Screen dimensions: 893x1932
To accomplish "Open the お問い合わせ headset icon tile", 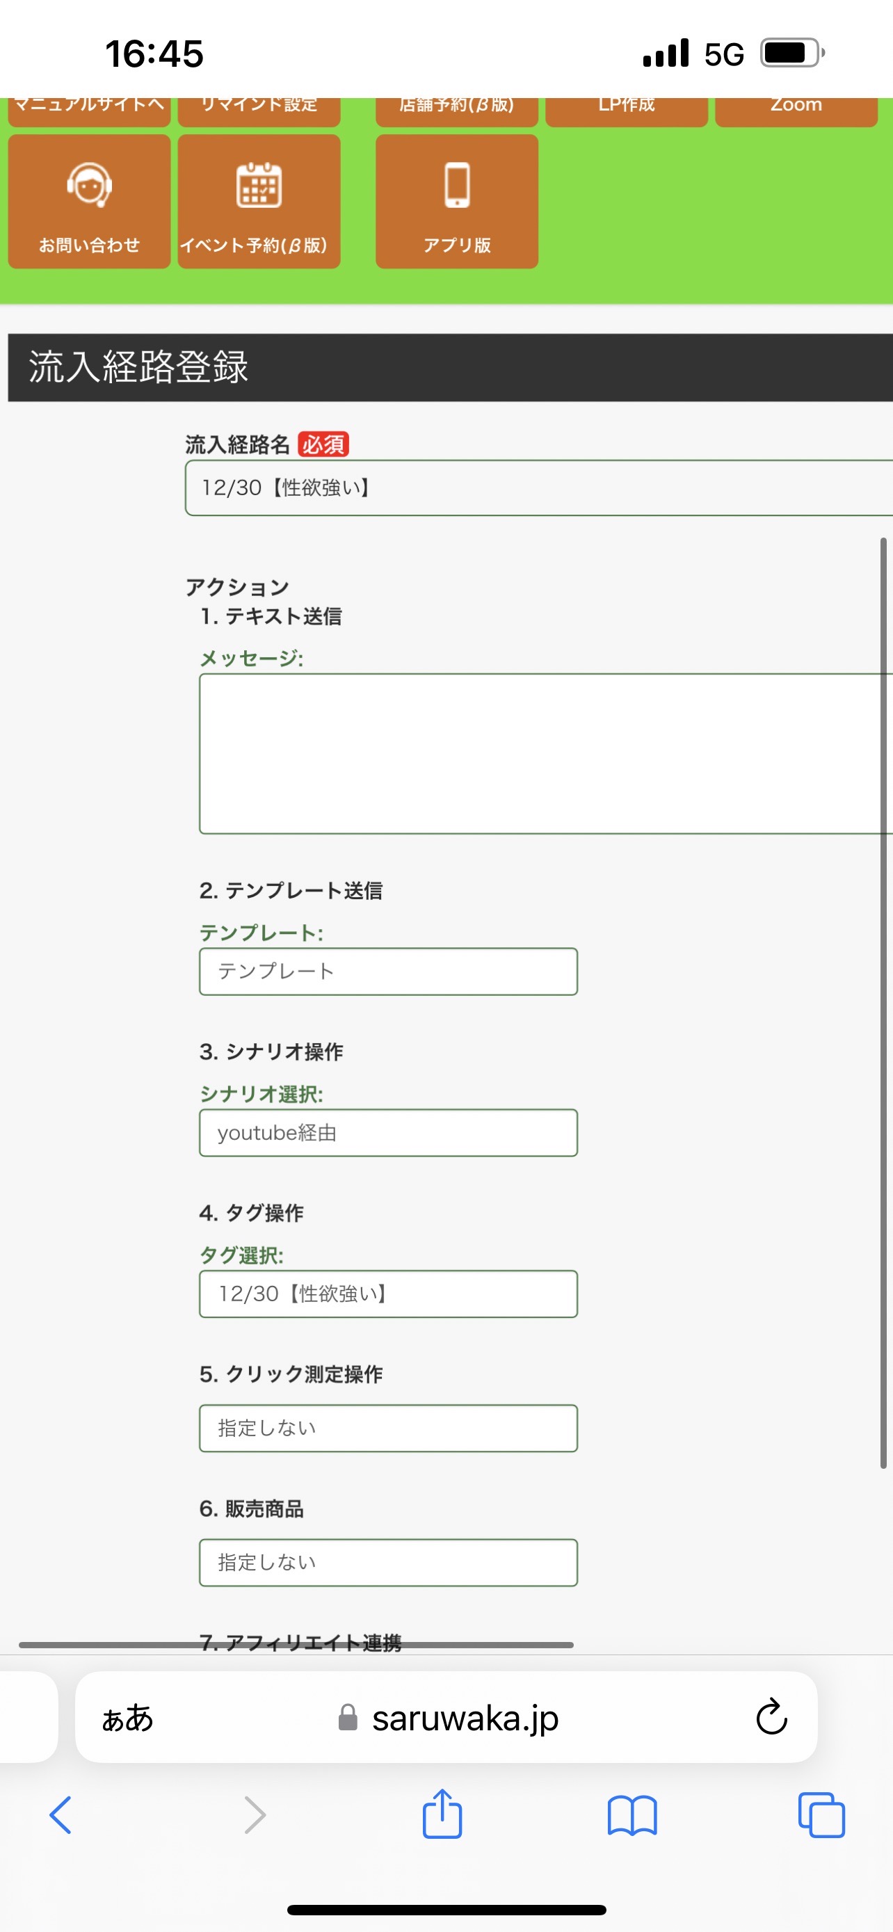I will click(89, 201).
